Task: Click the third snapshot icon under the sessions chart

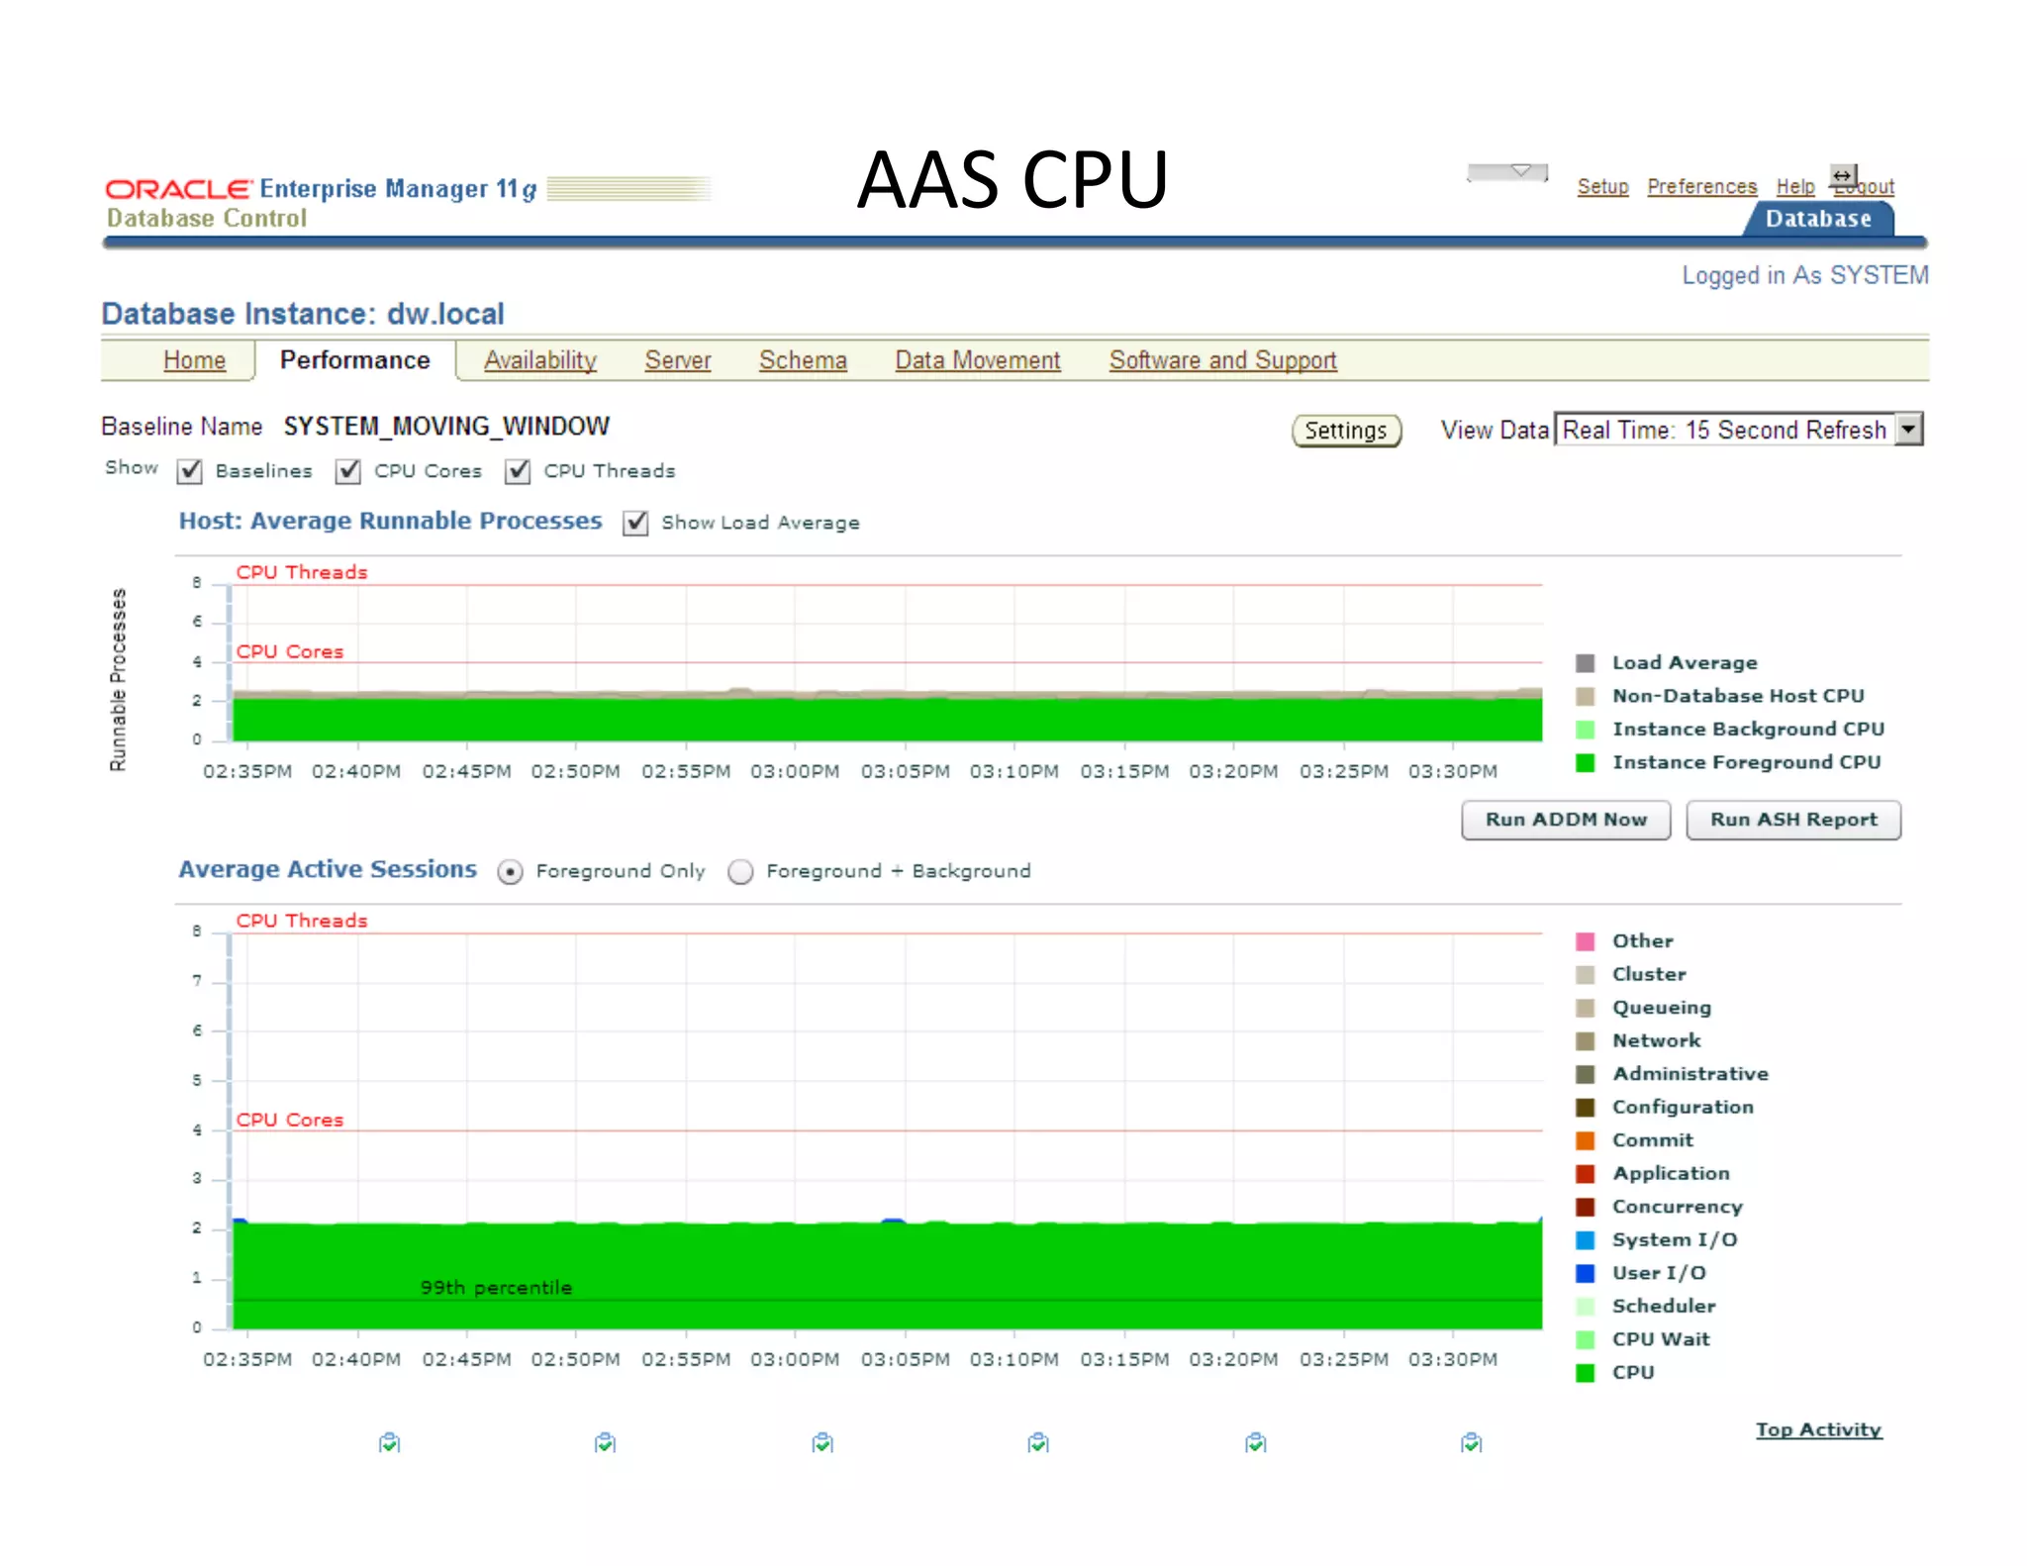Action: click(x=822, y=1442)
